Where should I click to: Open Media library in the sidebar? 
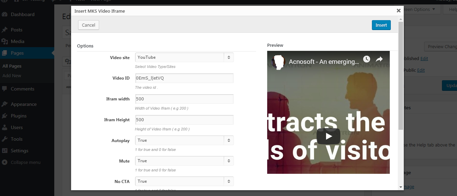[17, 41]
